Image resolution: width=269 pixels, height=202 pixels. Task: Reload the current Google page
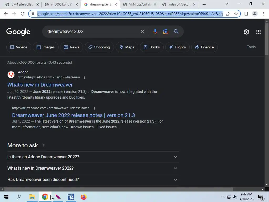[23, 14]
